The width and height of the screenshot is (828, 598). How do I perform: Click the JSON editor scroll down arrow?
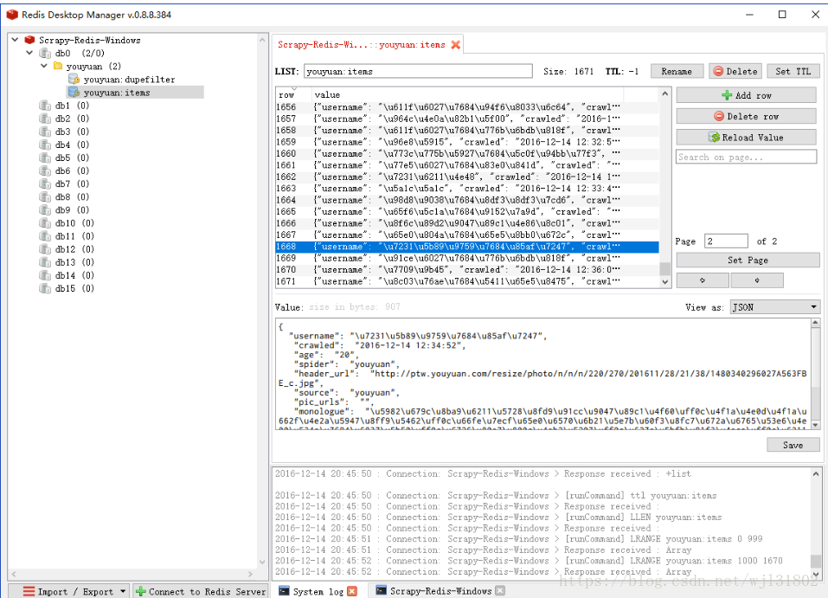pos(816,424)
